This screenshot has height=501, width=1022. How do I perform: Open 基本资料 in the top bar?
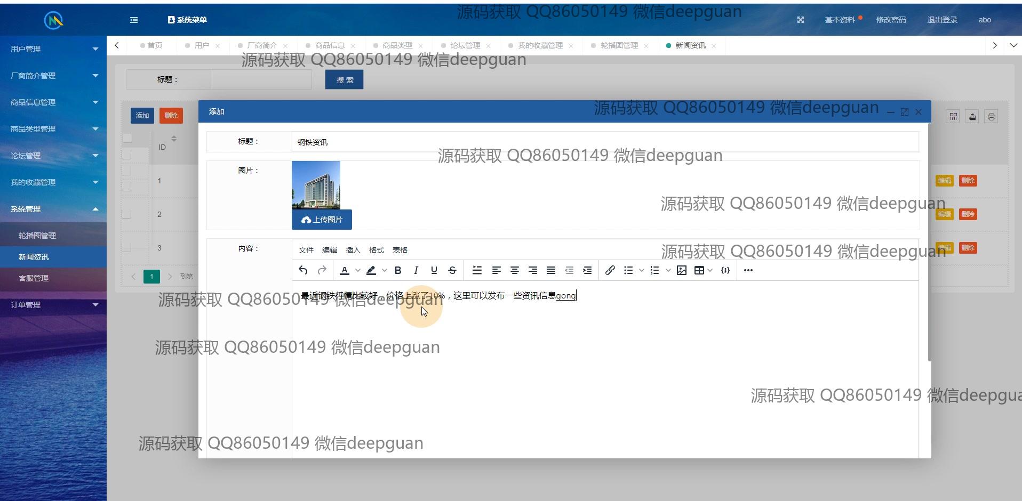pos(840,20)
